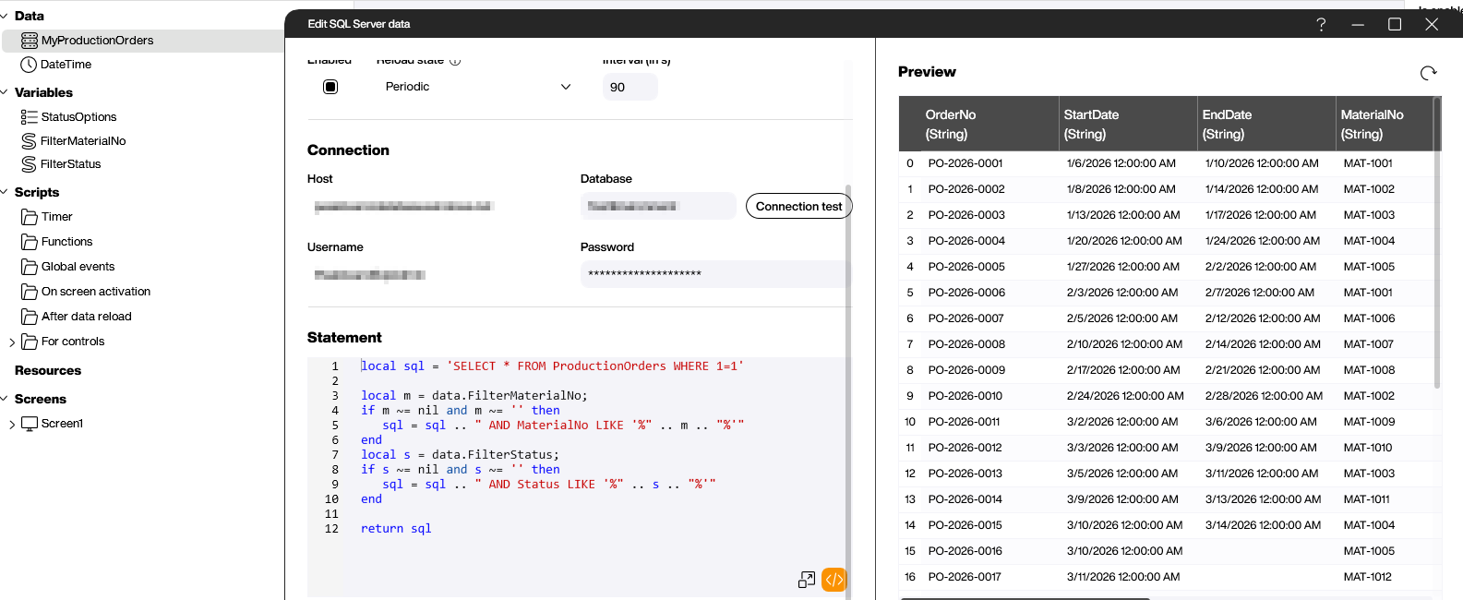Click the Global events folder icon
Viewport: 1463px width, 600px height.
30,267
